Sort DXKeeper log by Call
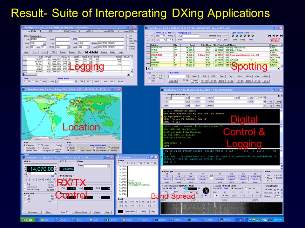305x228 pixels. pos(33,81)
